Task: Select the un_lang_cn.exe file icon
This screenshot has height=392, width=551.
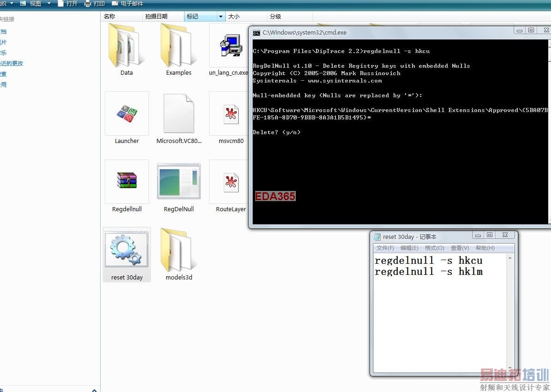Action: 231,46
